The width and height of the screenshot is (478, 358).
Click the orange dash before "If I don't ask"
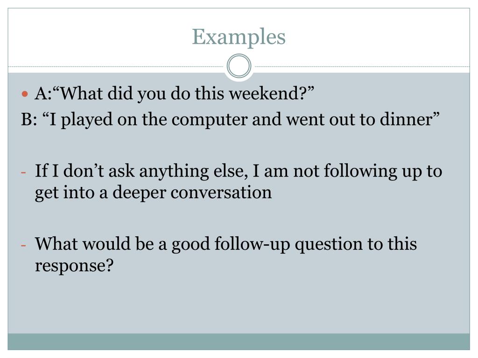[x=23, y=172]
